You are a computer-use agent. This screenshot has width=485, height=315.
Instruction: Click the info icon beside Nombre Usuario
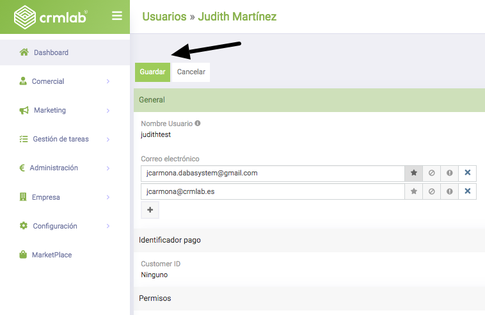pyautogui.click(x=198, y=123)
